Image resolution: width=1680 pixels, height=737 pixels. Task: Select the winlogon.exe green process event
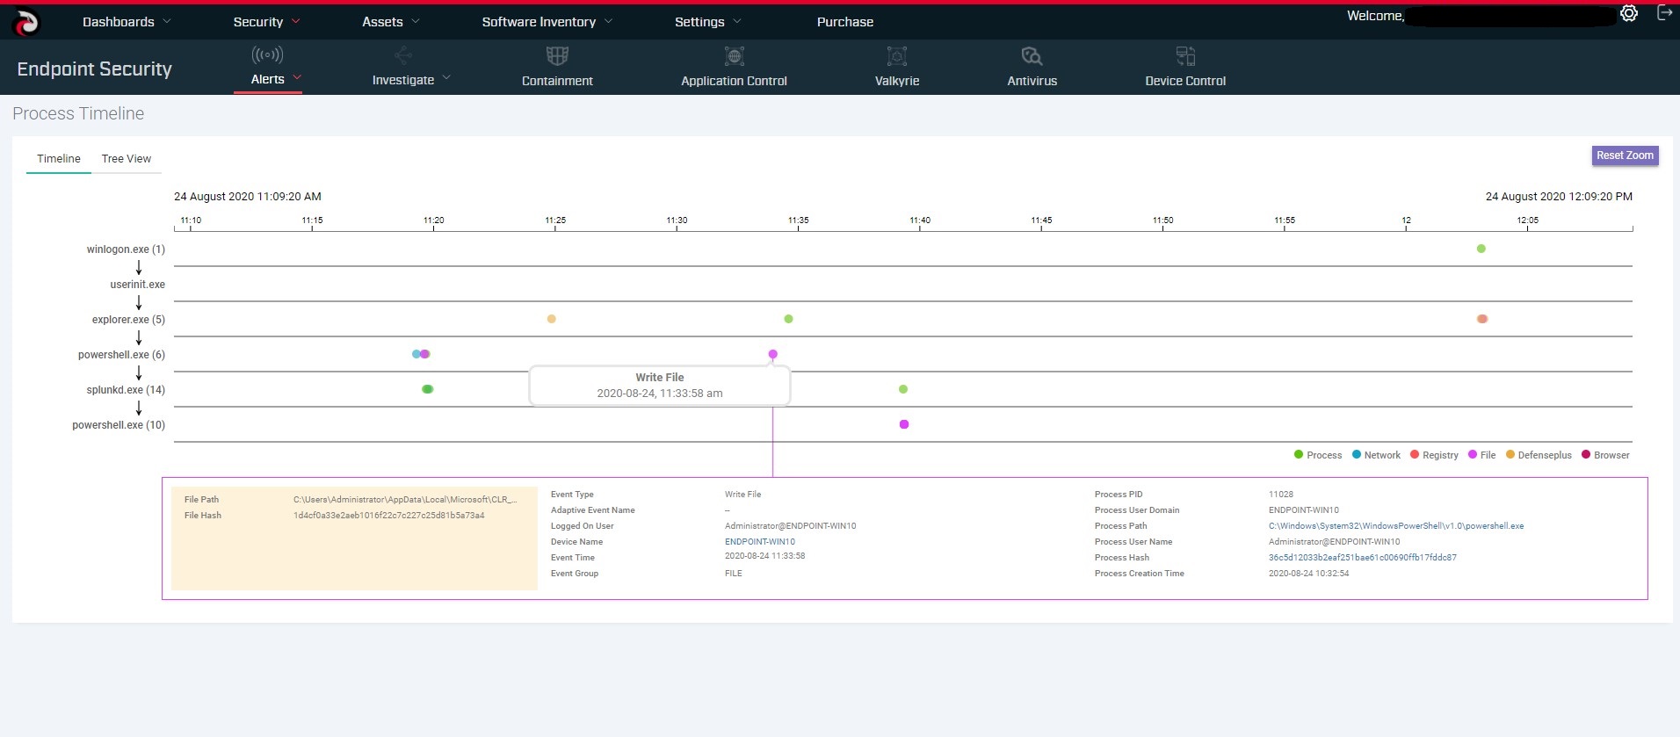1481,249
